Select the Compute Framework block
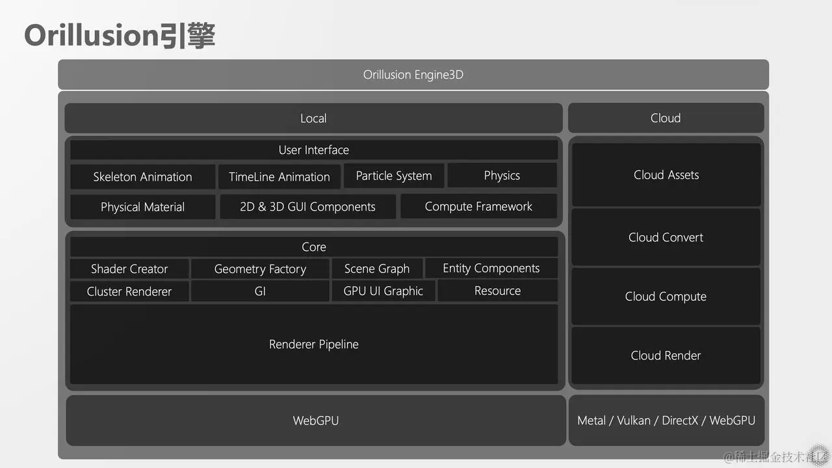The image size is (832, 468). 478,206
